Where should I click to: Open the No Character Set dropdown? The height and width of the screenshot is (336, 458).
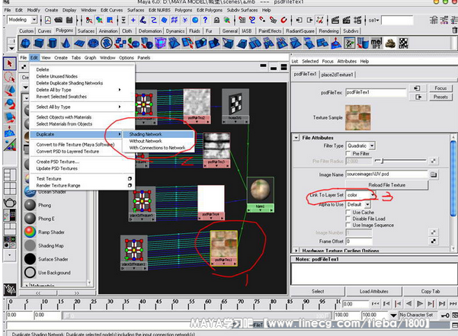click(393, 315)
